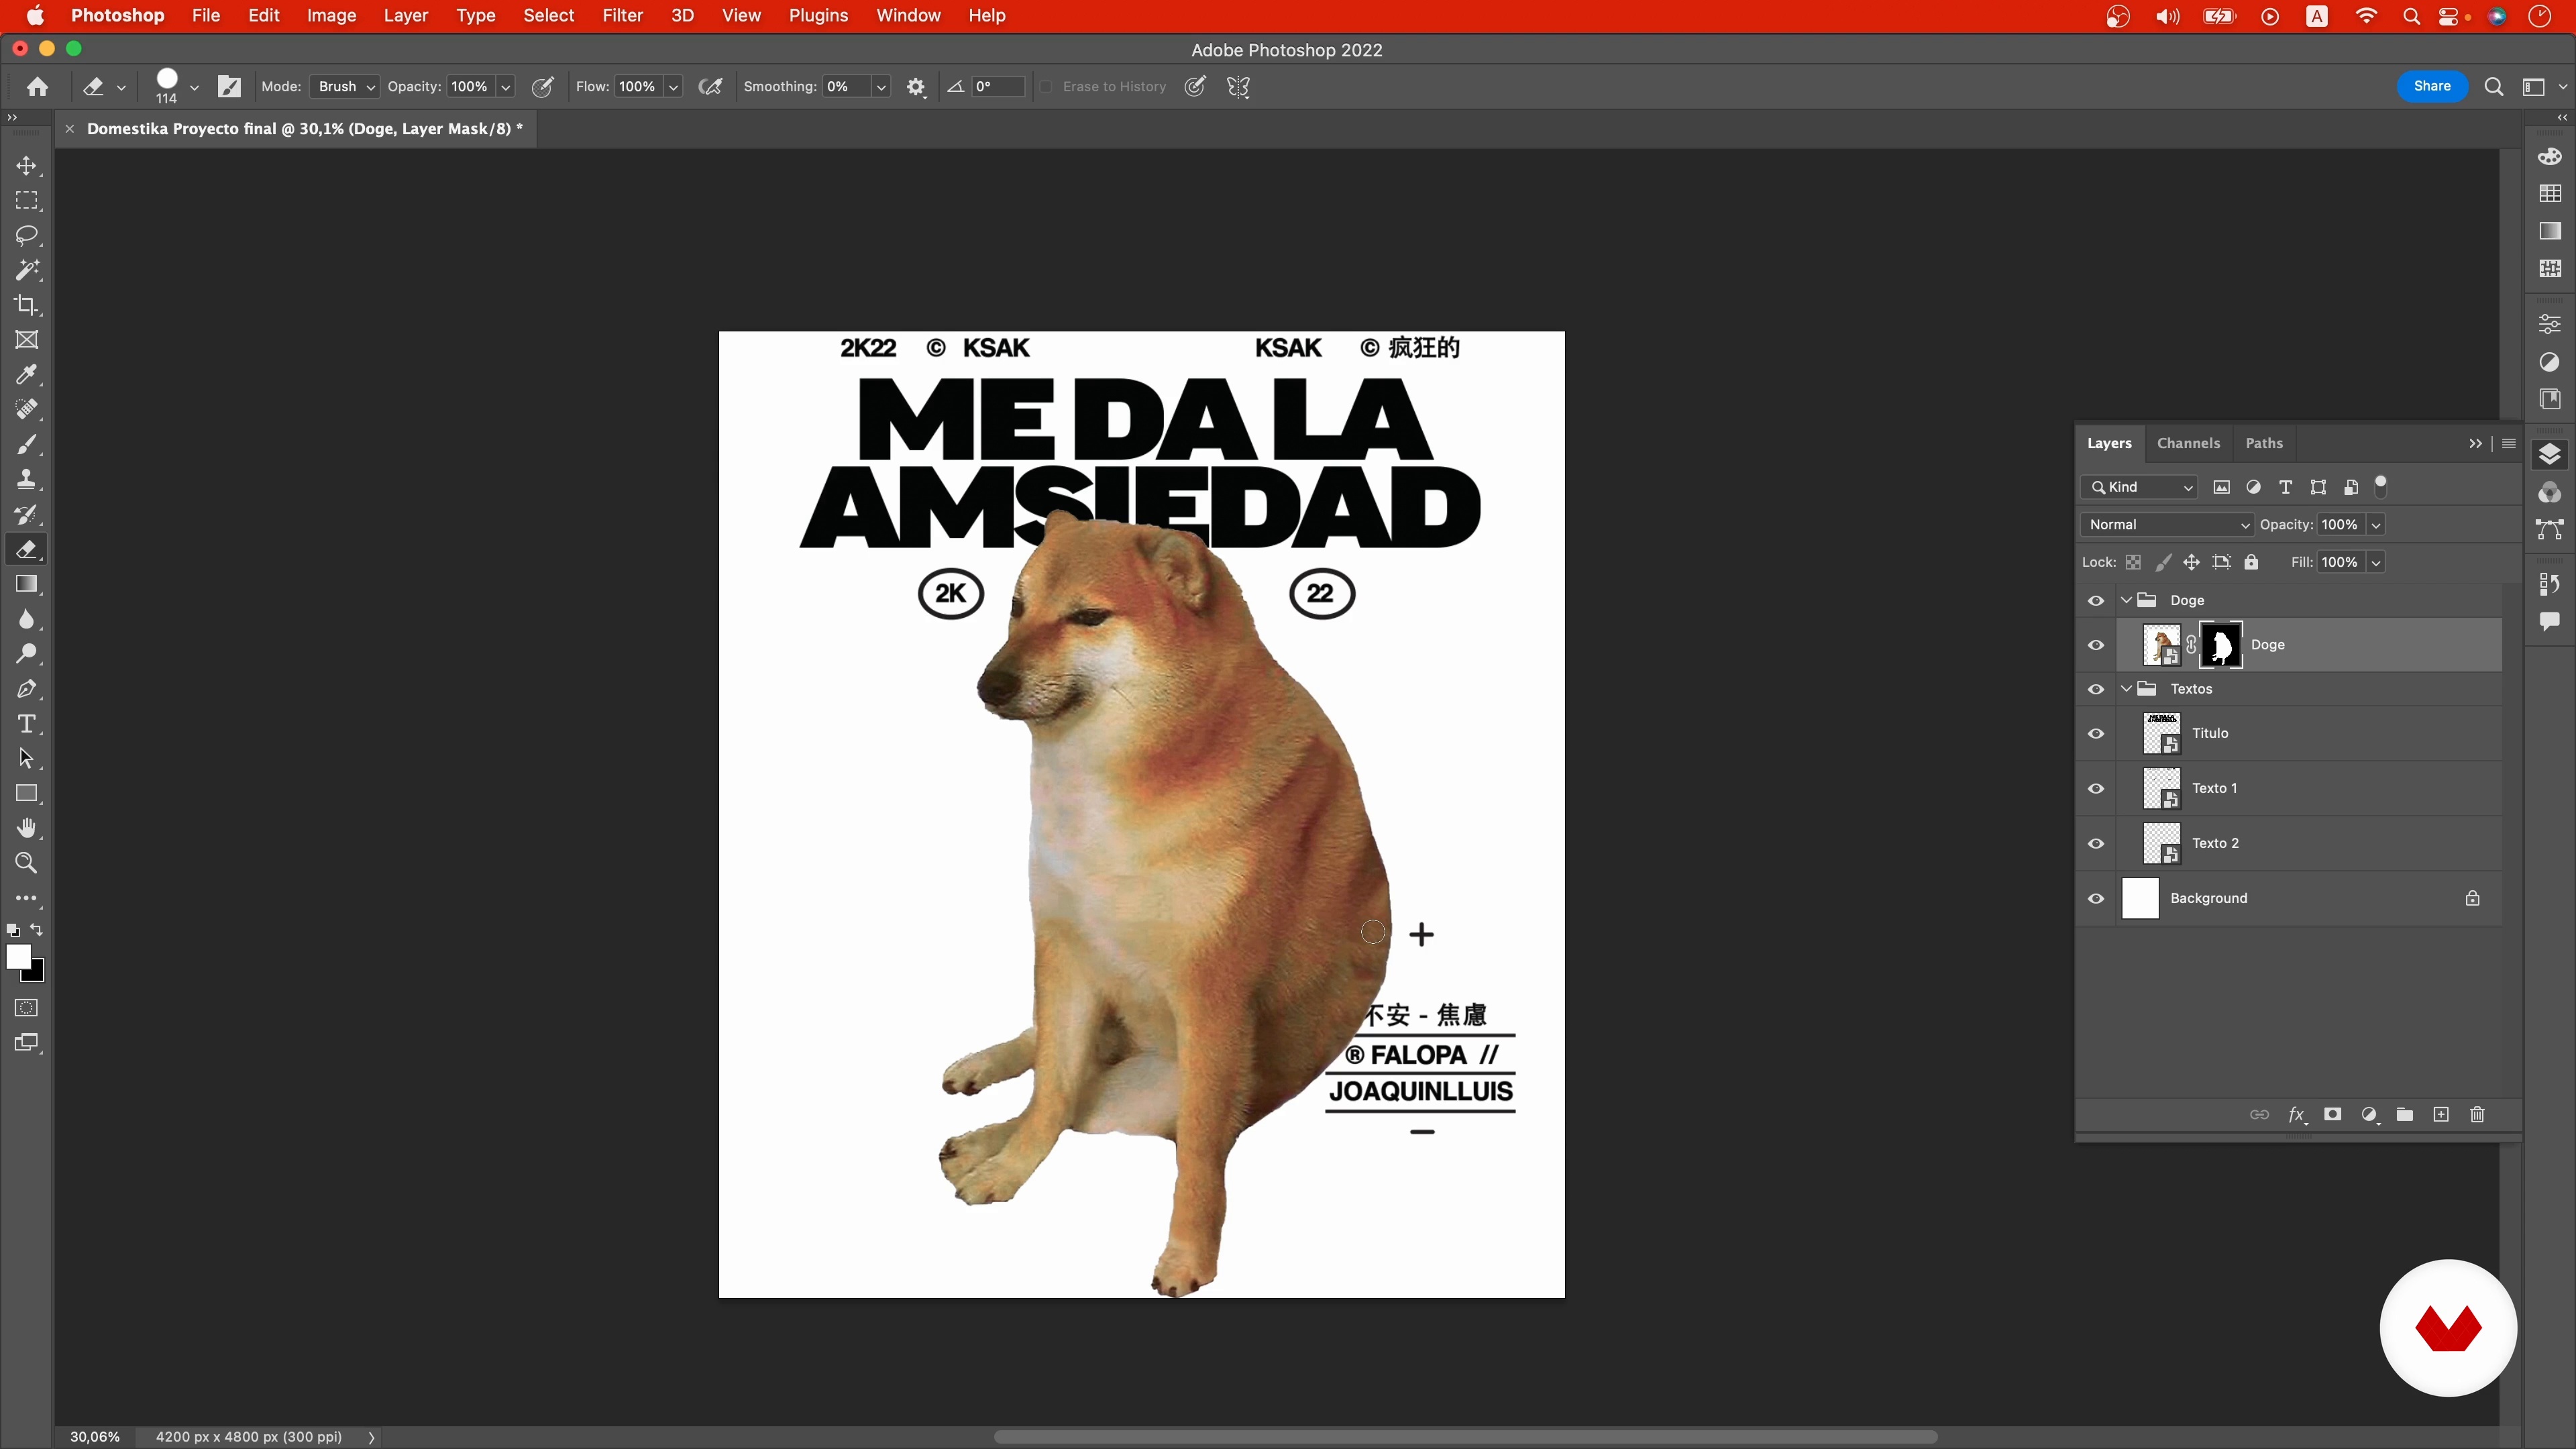Open the eraser Mode dropdown
This screenshot has height=1449, width=2576.
(x=345, y=87)
